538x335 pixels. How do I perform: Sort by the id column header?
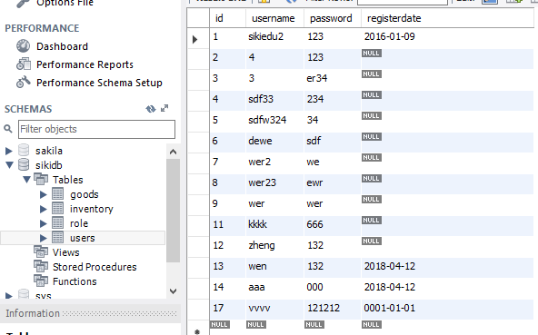click(227, 18)
